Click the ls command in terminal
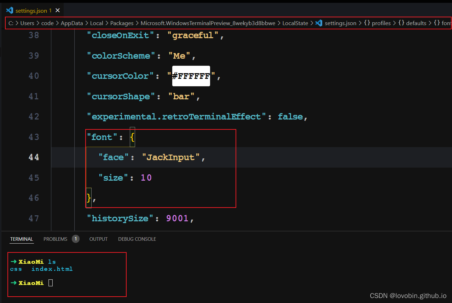 coord(52,262)
